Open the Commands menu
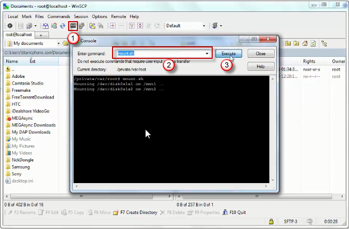 click(x=59, y=17)
